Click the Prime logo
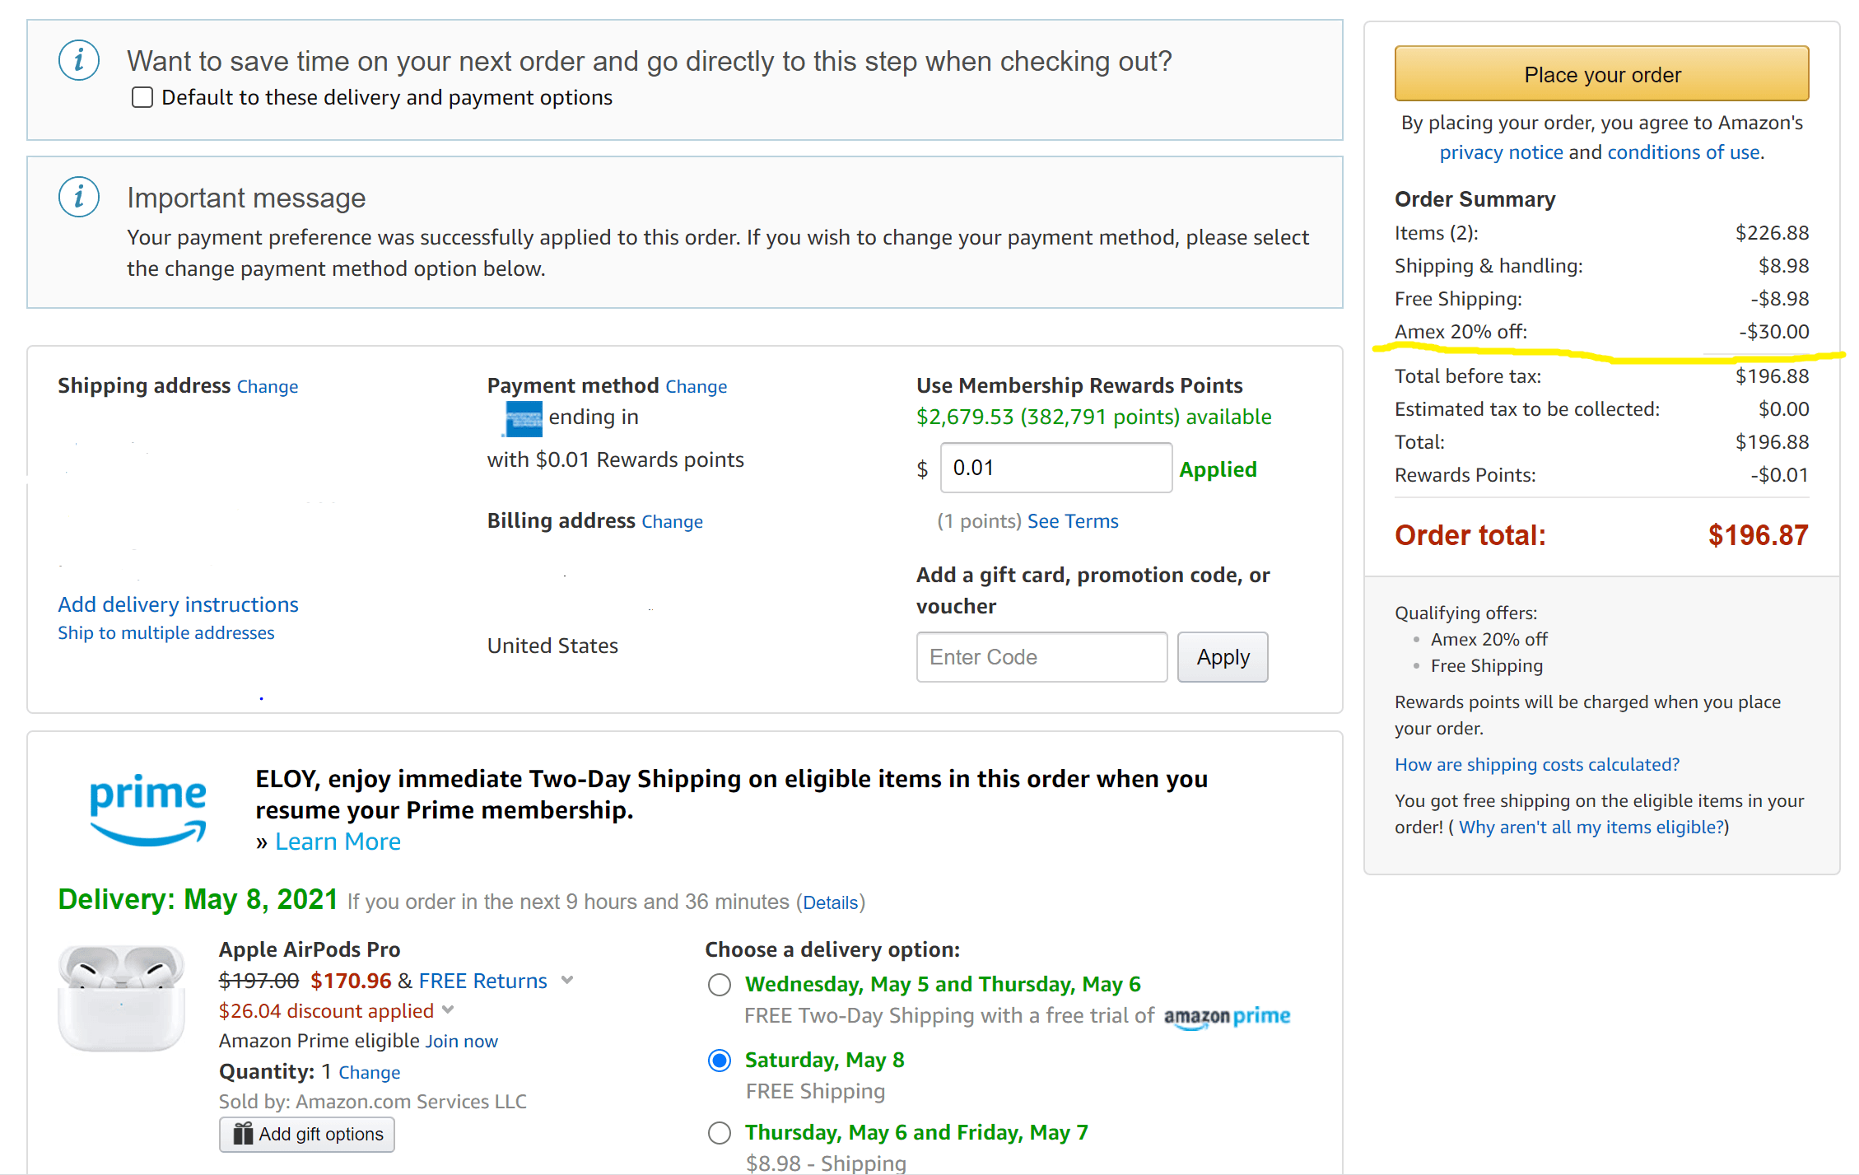This screenshot has height=1175, width=1859. [x=148, y=809]
